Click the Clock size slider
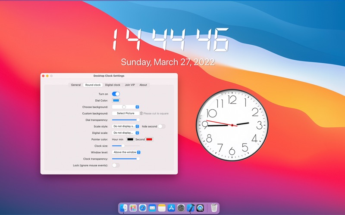Viewport: 345px width, 215px height. (x=125, y=146)
